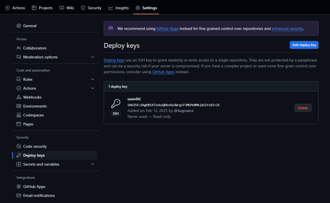This screenshot has width=330, height=203.
Task: Click the GitHub Apps grid icon
Action: [x=19, y=186]
